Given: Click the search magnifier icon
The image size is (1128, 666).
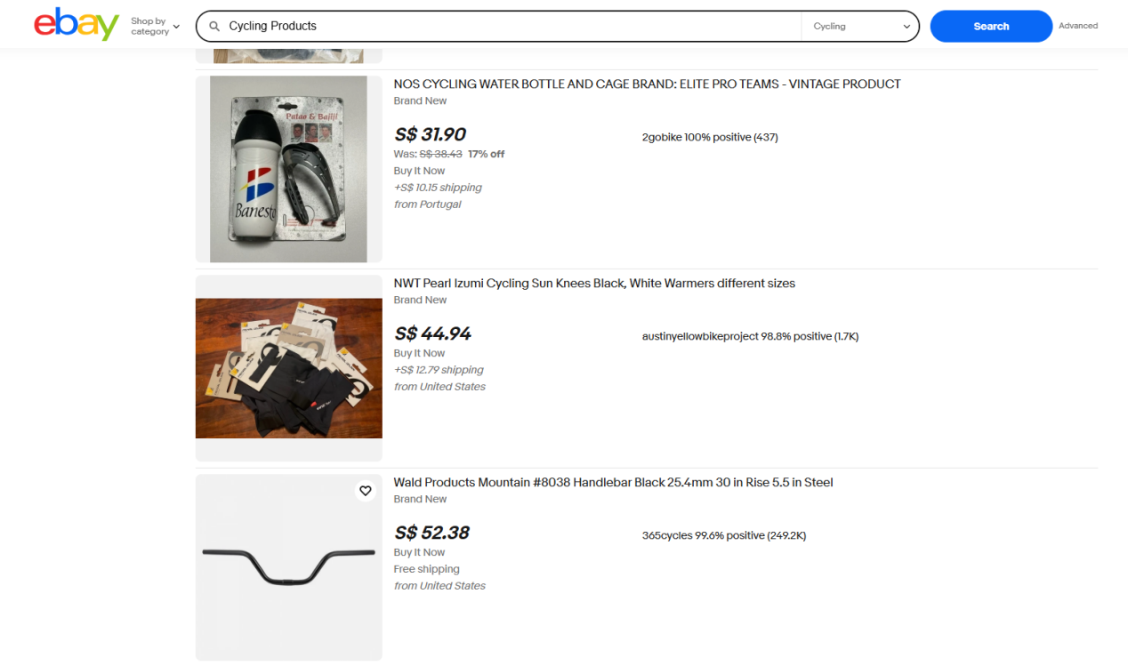Looking at the screenshot, I should (x=214, y=27).
